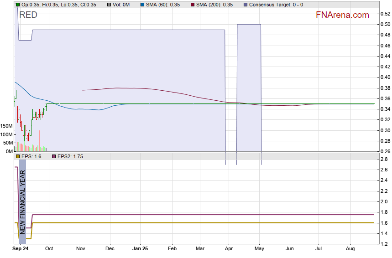
Task: Click the green OHLC price legend swatch
Action: [17, 5]
